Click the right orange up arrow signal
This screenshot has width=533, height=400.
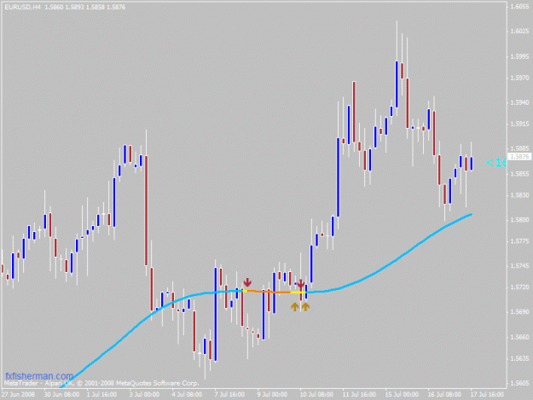click(305, 307)
